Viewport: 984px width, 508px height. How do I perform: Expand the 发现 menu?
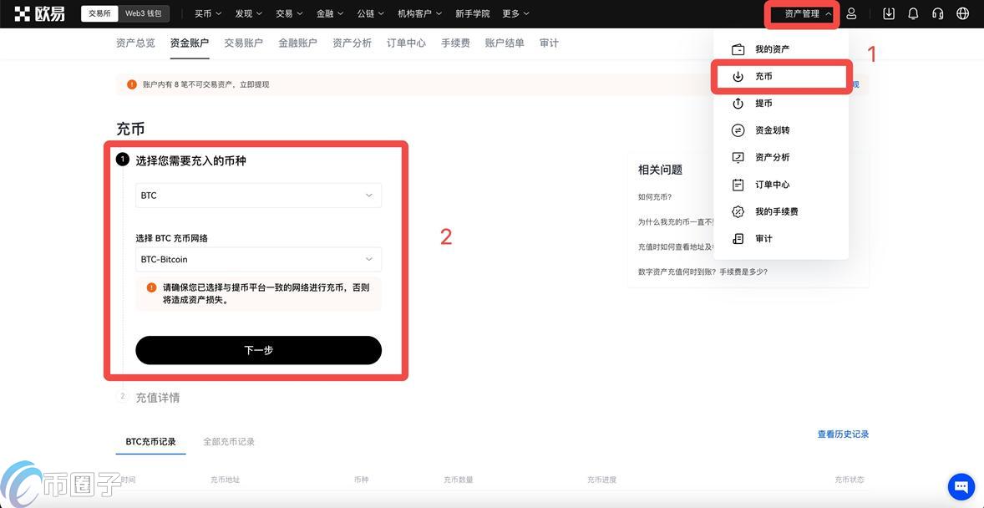[x=249, y=13]
